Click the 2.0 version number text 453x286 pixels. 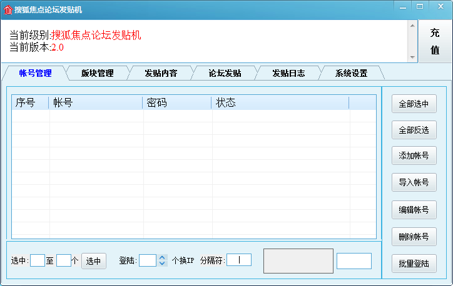pyautogui.click(x=58, y=47)
